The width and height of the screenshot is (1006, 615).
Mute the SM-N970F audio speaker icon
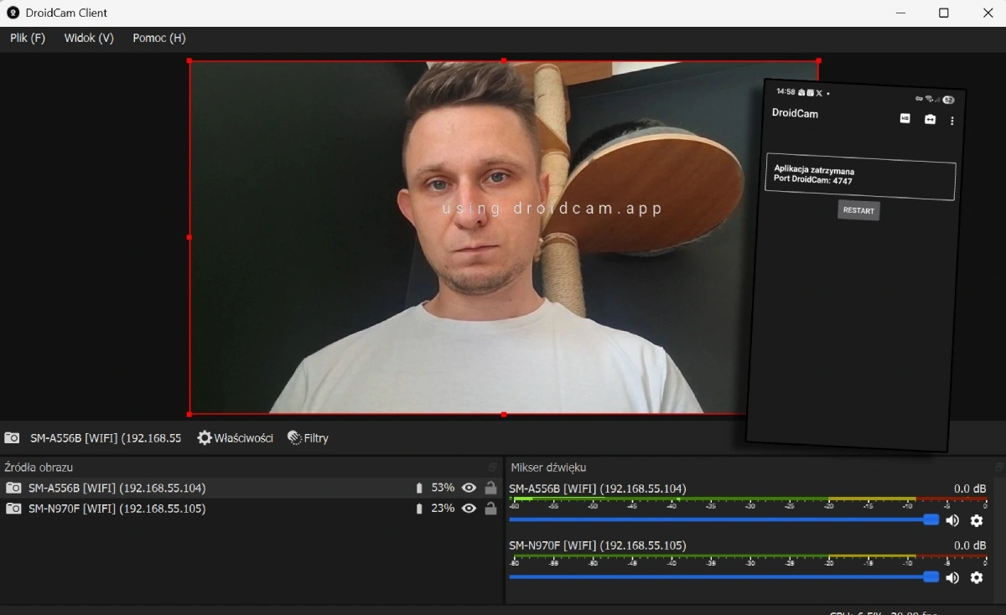click(x=952, y=577)
